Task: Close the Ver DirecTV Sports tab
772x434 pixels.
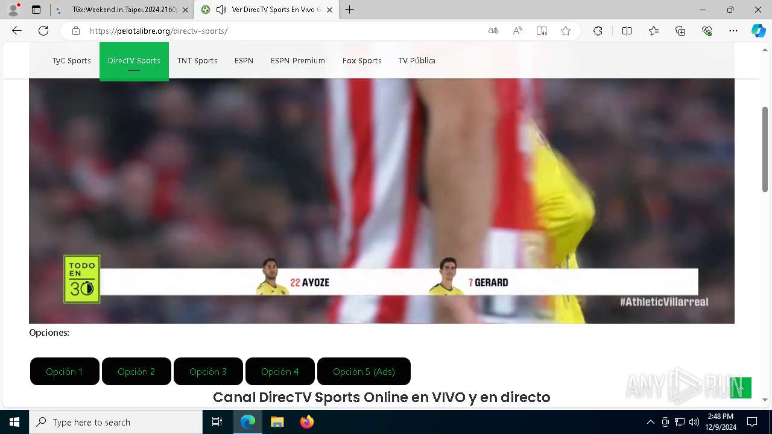Action: (331, 10)
